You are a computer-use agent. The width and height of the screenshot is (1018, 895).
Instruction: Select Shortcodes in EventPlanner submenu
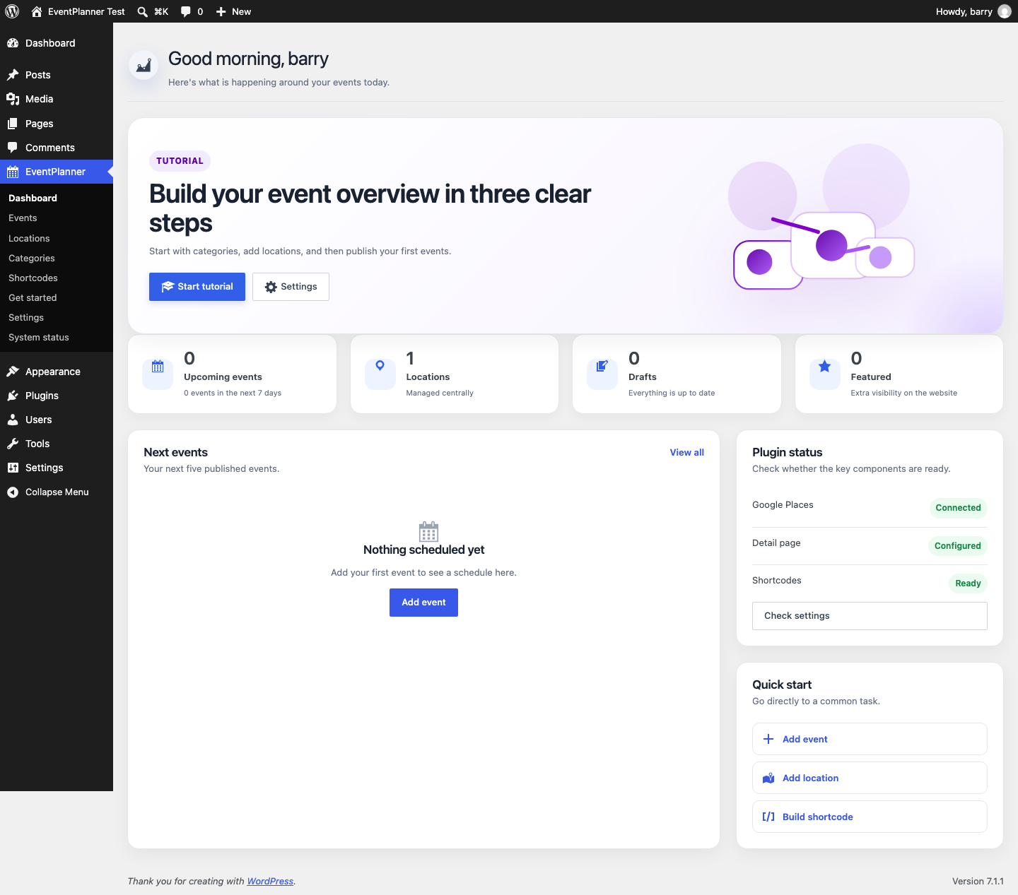[x=33, y=278]
